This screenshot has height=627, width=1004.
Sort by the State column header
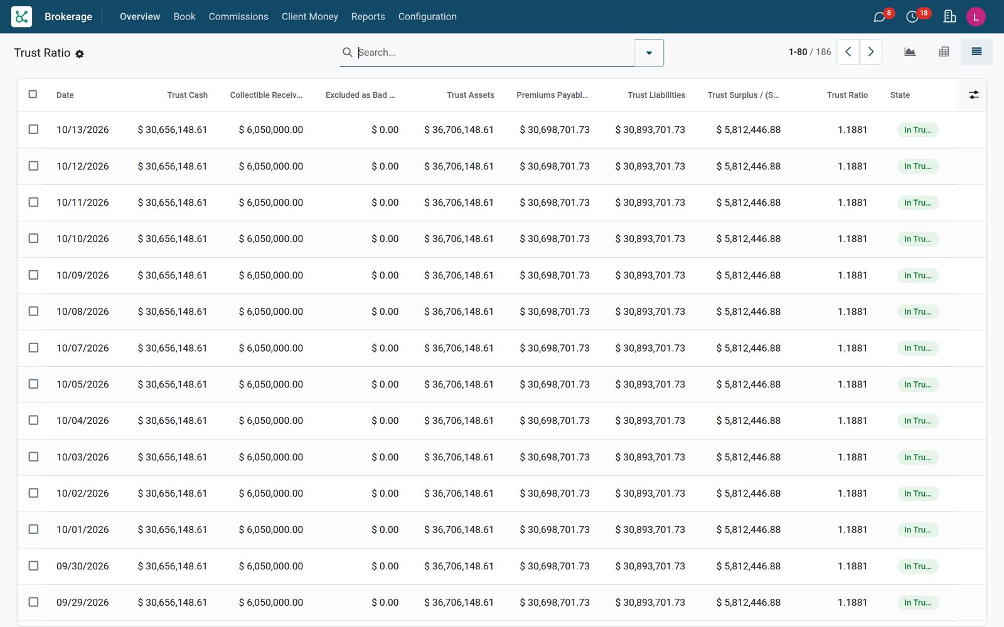900,95
